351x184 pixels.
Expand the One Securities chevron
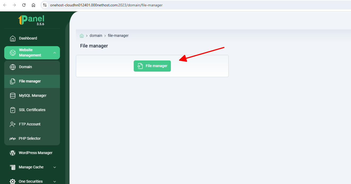pos(55,182)
